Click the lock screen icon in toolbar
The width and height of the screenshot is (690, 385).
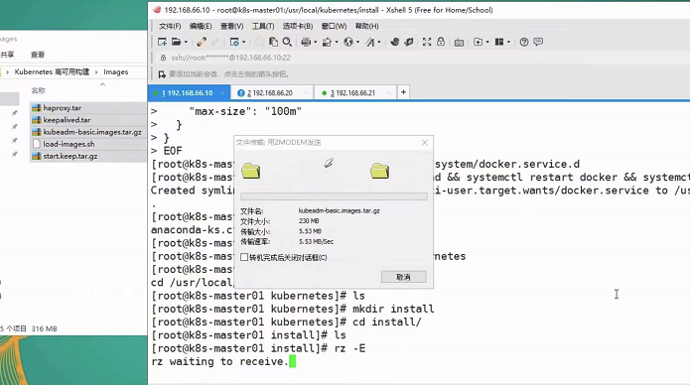click(441, 42)
